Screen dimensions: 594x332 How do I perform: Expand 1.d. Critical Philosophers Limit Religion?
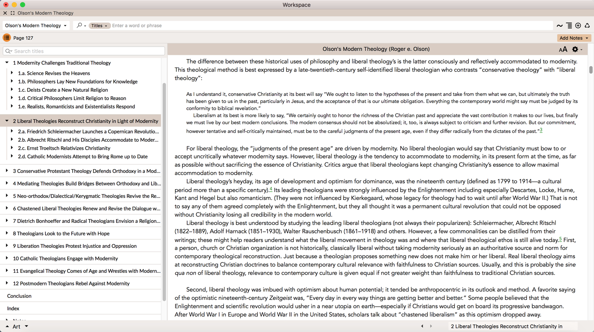(x=12, y=98)
